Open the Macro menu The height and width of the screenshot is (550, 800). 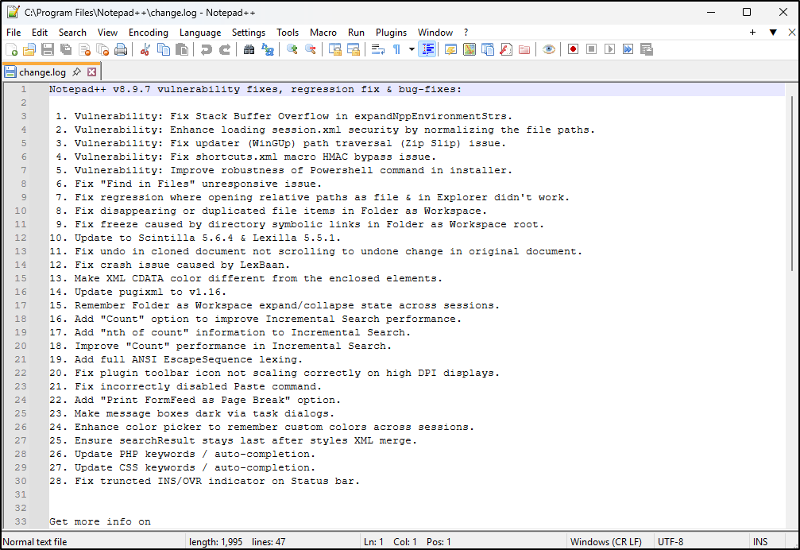323,32
